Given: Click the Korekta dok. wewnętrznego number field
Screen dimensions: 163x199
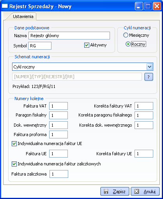Looking at the screenshot, I should point(144,125).
